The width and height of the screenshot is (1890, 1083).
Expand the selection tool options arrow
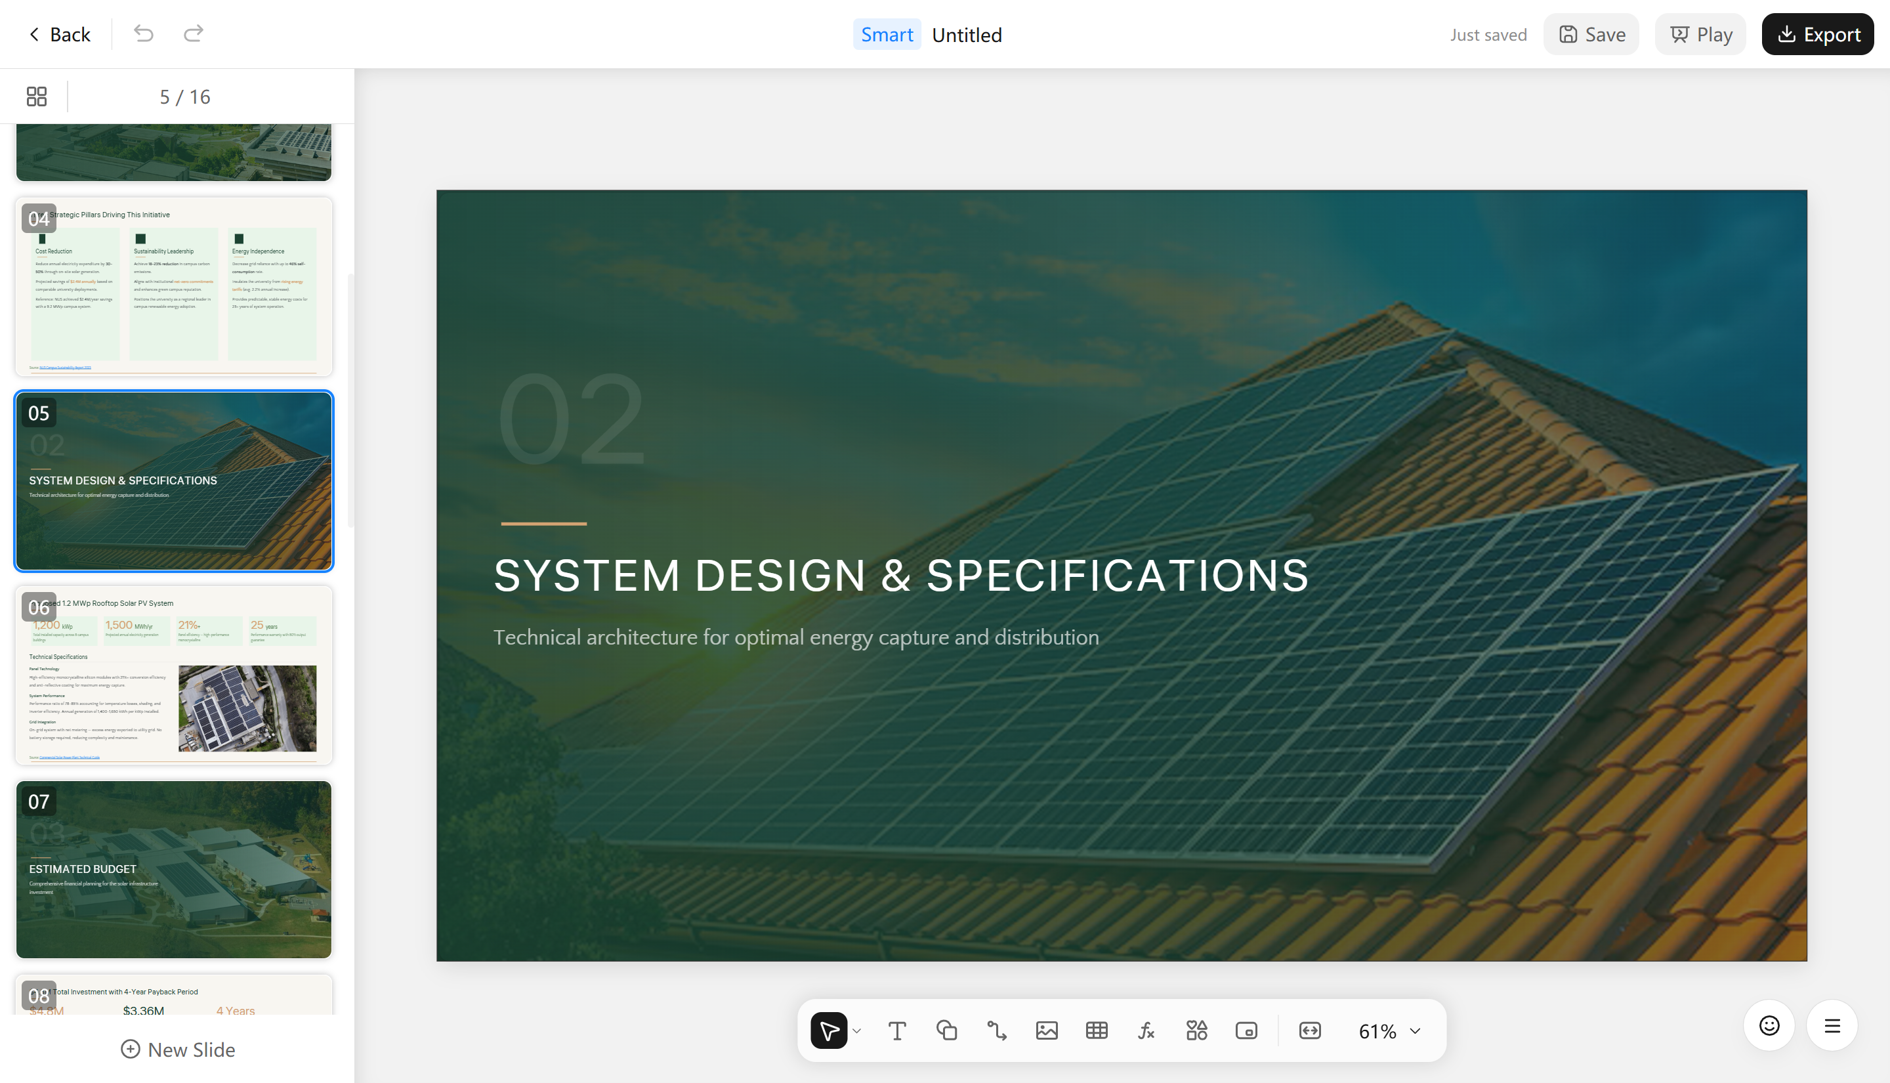856,1031
